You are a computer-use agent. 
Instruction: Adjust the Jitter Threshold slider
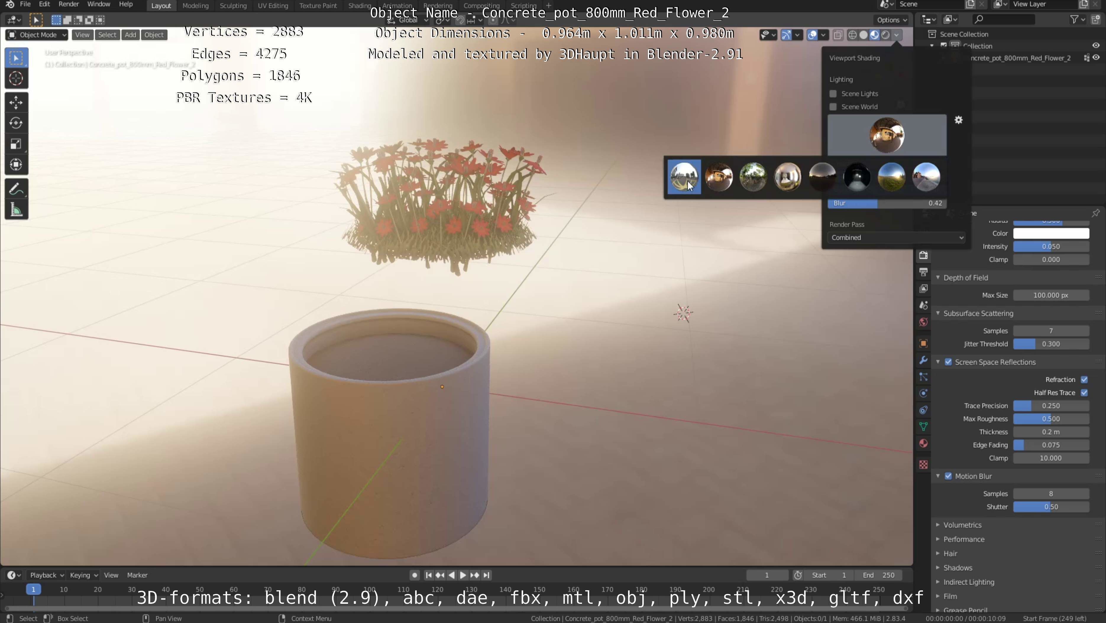point(1051,344)
